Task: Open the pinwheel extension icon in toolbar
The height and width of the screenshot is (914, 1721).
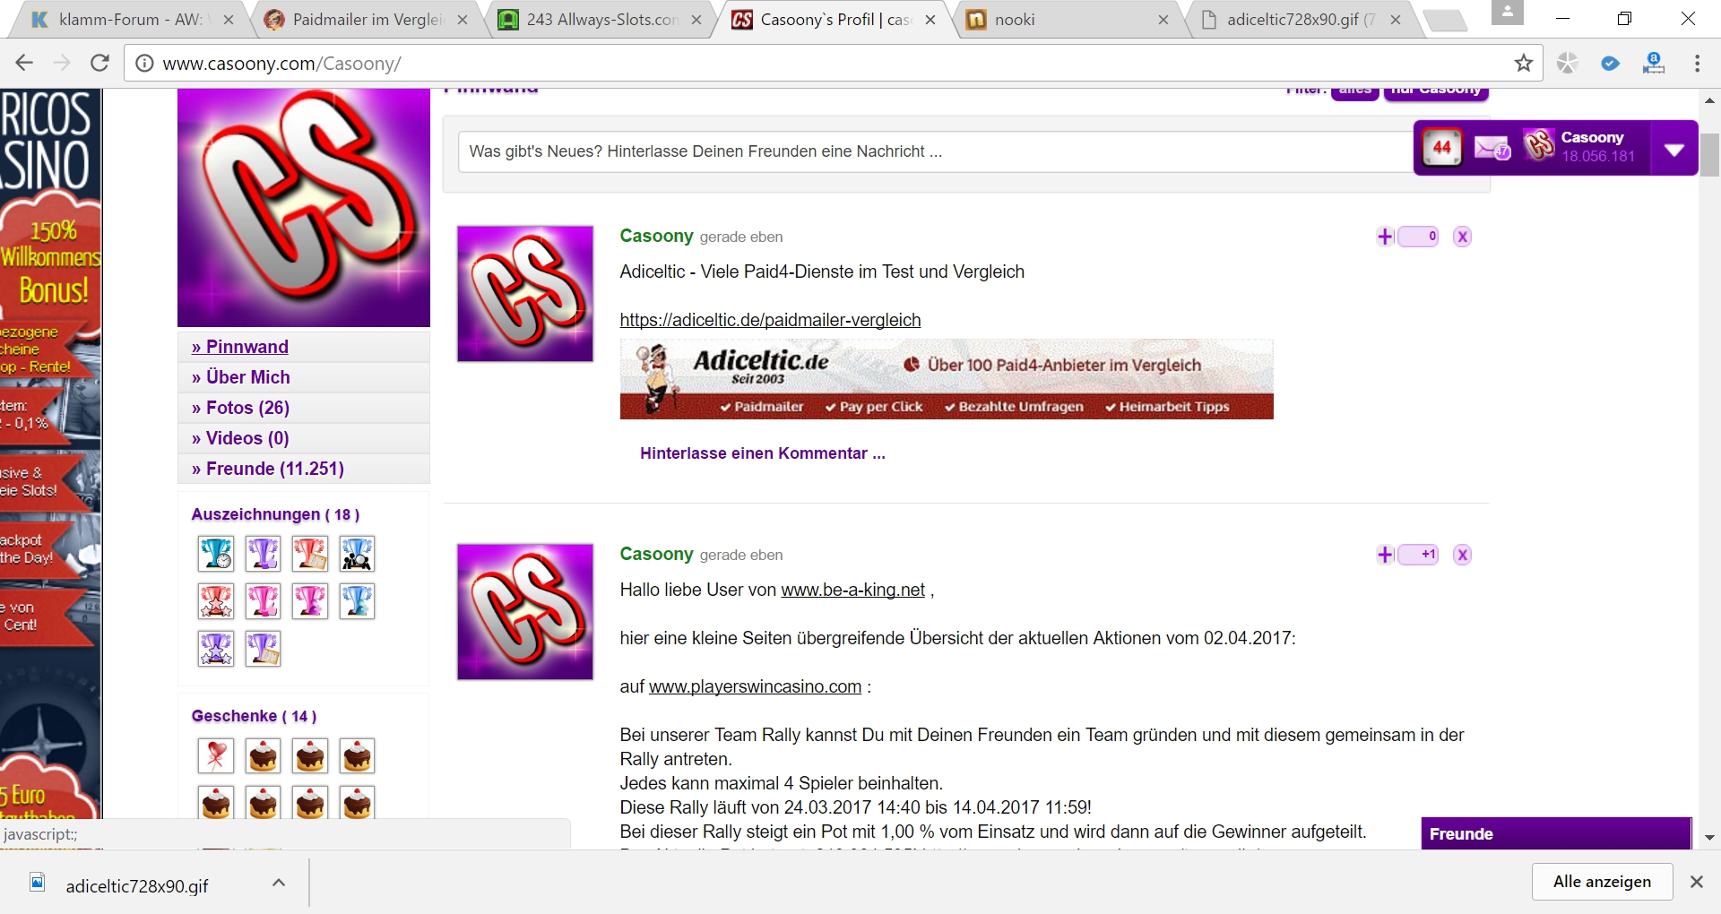Action: pyautogui.click(x=1567, y=63)
